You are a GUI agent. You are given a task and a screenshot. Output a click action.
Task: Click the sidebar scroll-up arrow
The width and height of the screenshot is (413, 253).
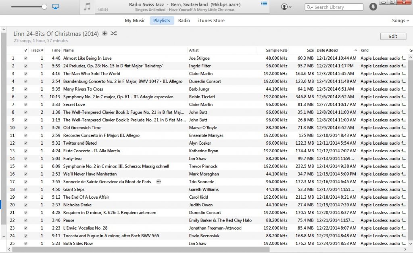pyautogui.click(x=3, y=30)
